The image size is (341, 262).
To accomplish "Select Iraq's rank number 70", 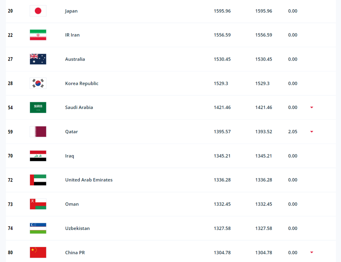I will (x=10, y=156).
